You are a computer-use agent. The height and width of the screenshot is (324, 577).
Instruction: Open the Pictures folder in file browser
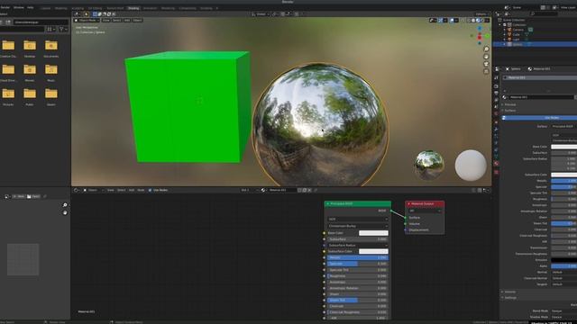[8, 96]
